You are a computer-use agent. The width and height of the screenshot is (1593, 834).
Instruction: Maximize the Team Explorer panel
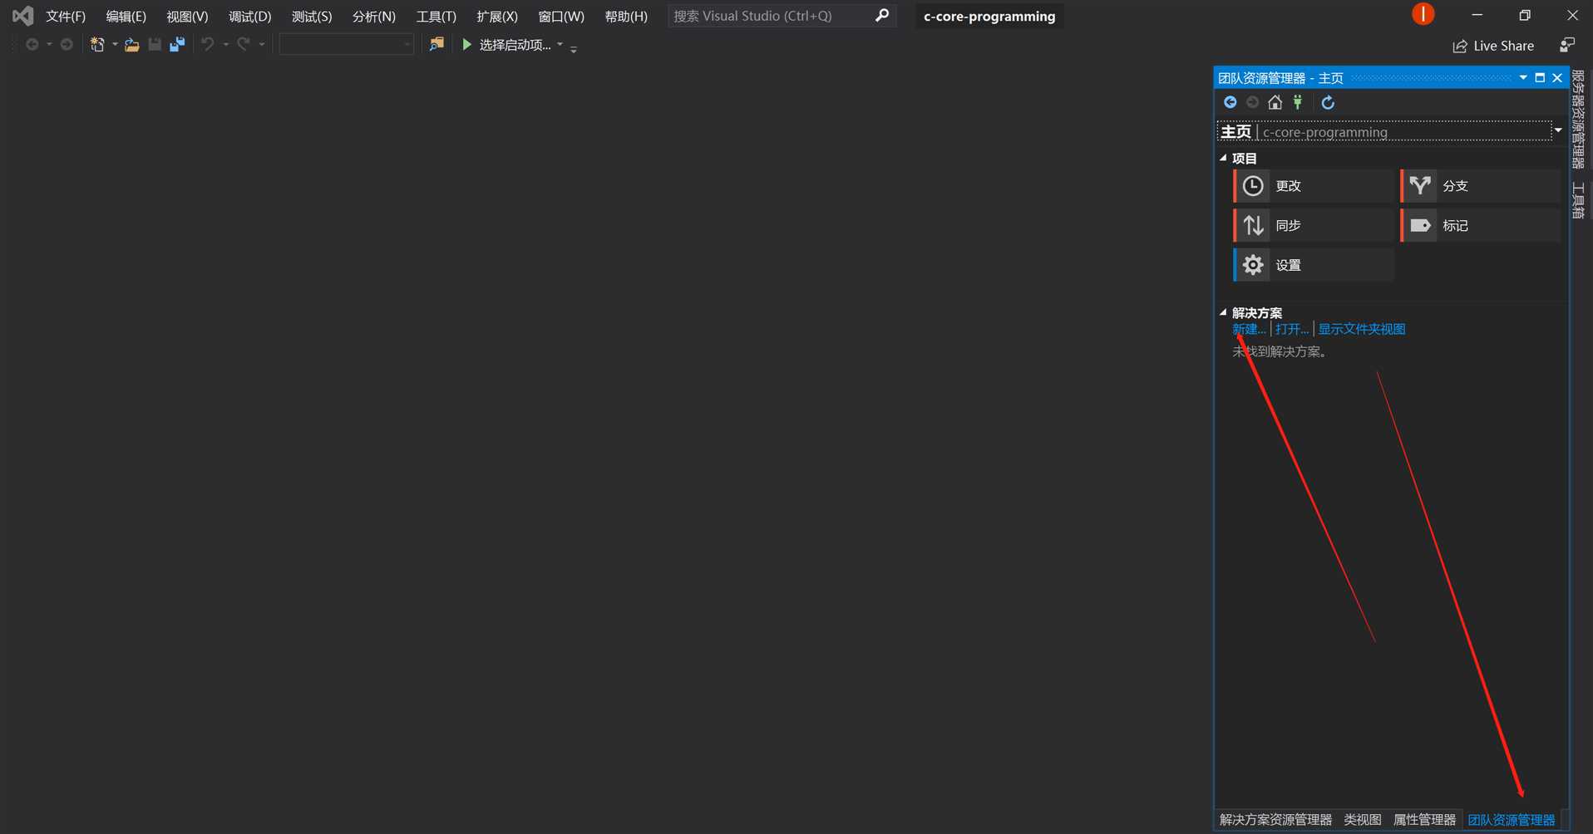pos(1540,77)
